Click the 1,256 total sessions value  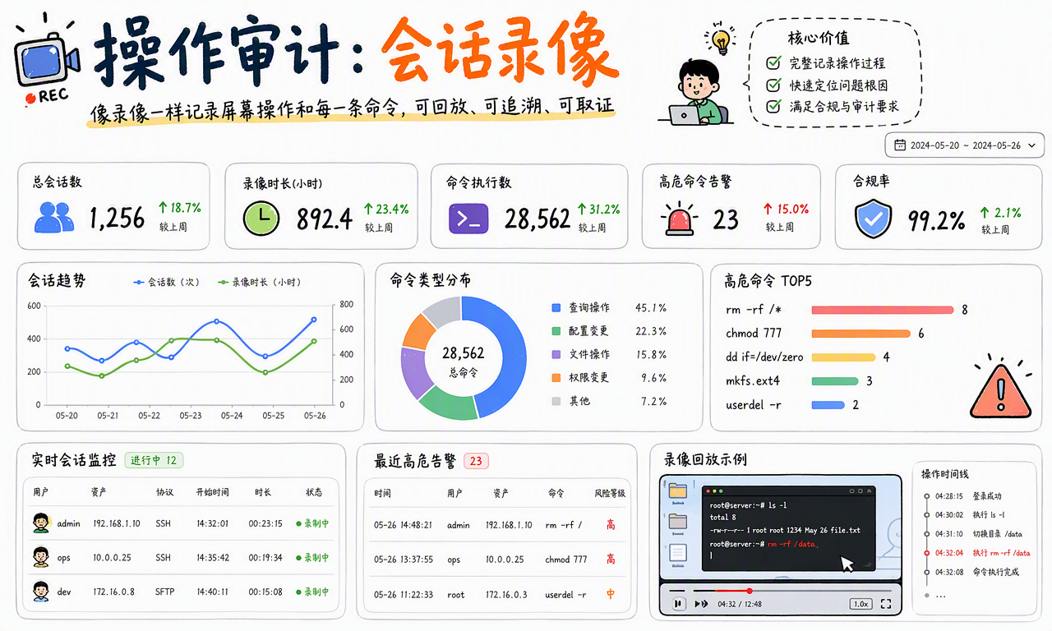[117, 218]
